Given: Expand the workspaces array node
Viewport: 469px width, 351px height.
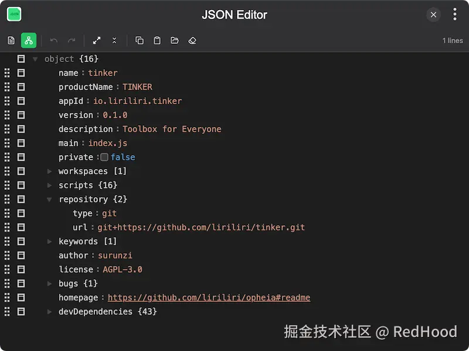Looking at the screenshot, I should point(49,171).
